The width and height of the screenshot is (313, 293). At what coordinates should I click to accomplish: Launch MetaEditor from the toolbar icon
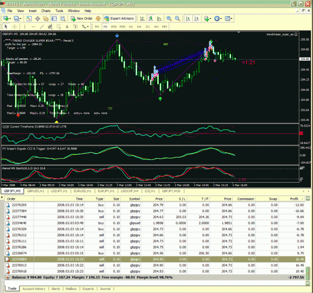coord(98,19)
